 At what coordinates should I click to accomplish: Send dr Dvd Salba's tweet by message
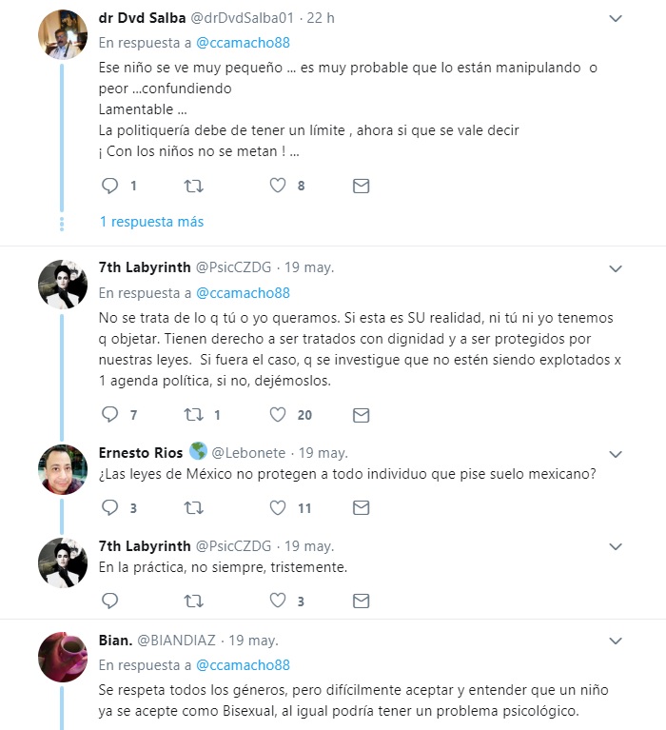362,186
